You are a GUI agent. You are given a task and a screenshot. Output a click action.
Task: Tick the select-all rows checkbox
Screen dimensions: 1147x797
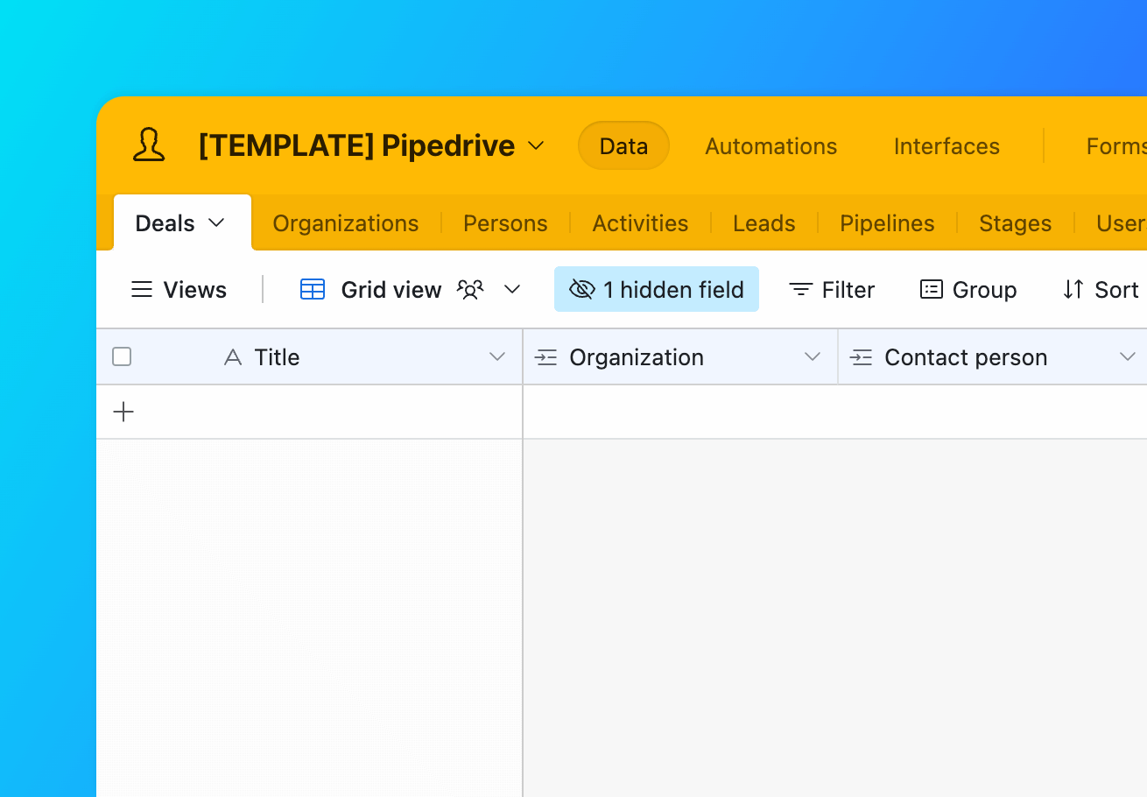click(122, 356)
